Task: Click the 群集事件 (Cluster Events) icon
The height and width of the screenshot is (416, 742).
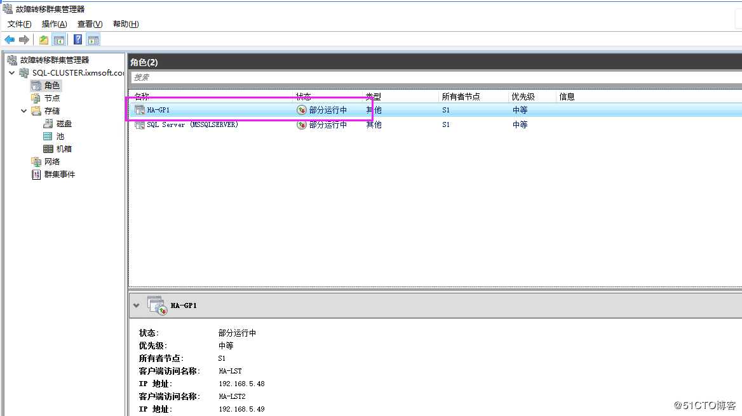Action: click(36, 174)
